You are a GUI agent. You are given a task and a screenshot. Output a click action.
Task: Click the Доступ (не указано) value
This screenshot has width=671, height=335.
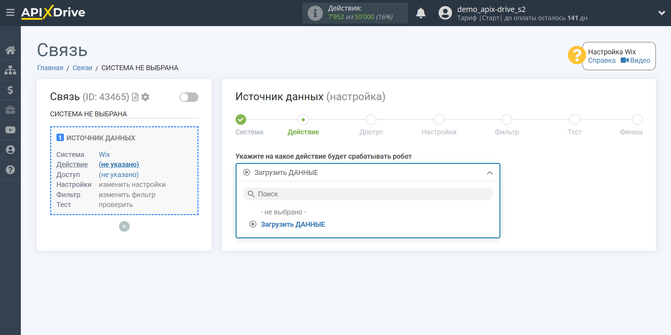tap(119, 175)
